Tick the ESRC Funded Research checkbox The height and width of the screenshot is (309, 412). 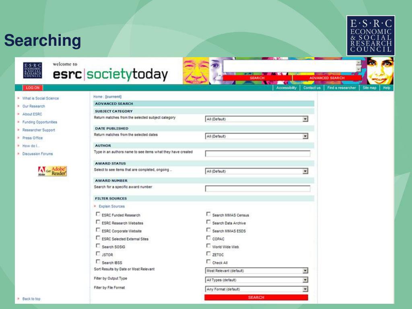click(98, 214)
